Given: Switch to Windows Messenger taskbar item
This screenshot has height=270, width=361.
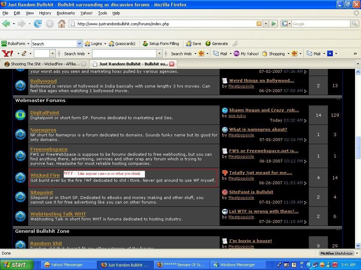Looking at the screenshot, I should click(x=237, y=265).
